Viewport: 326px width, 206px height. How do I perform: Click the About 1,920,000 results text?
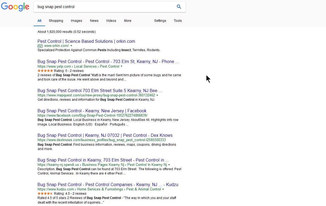(x=66, y=32)
